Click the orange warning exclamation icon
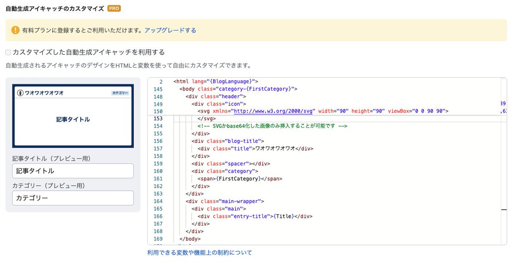This screenshot has width=518, height=264. click(16, 30)
